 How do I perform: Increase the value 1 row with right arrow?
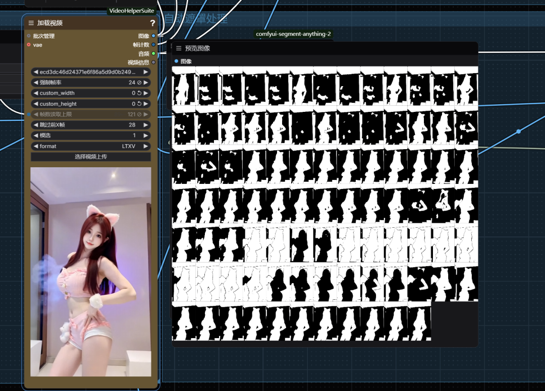146,136
